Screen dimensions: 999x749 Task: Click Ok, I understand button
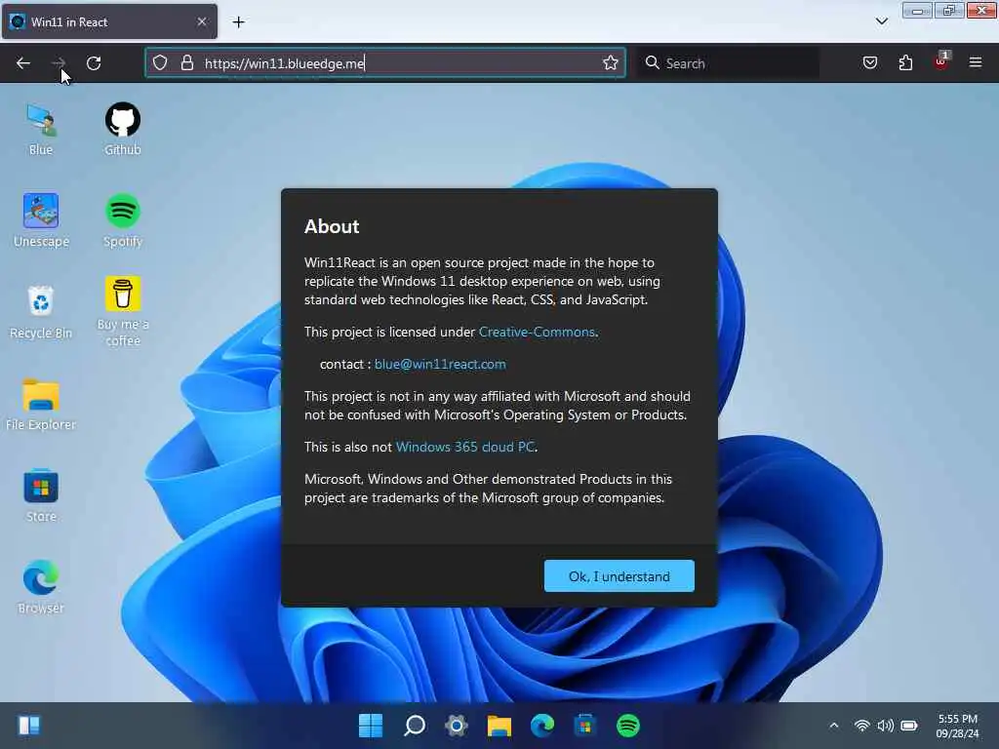619,575
